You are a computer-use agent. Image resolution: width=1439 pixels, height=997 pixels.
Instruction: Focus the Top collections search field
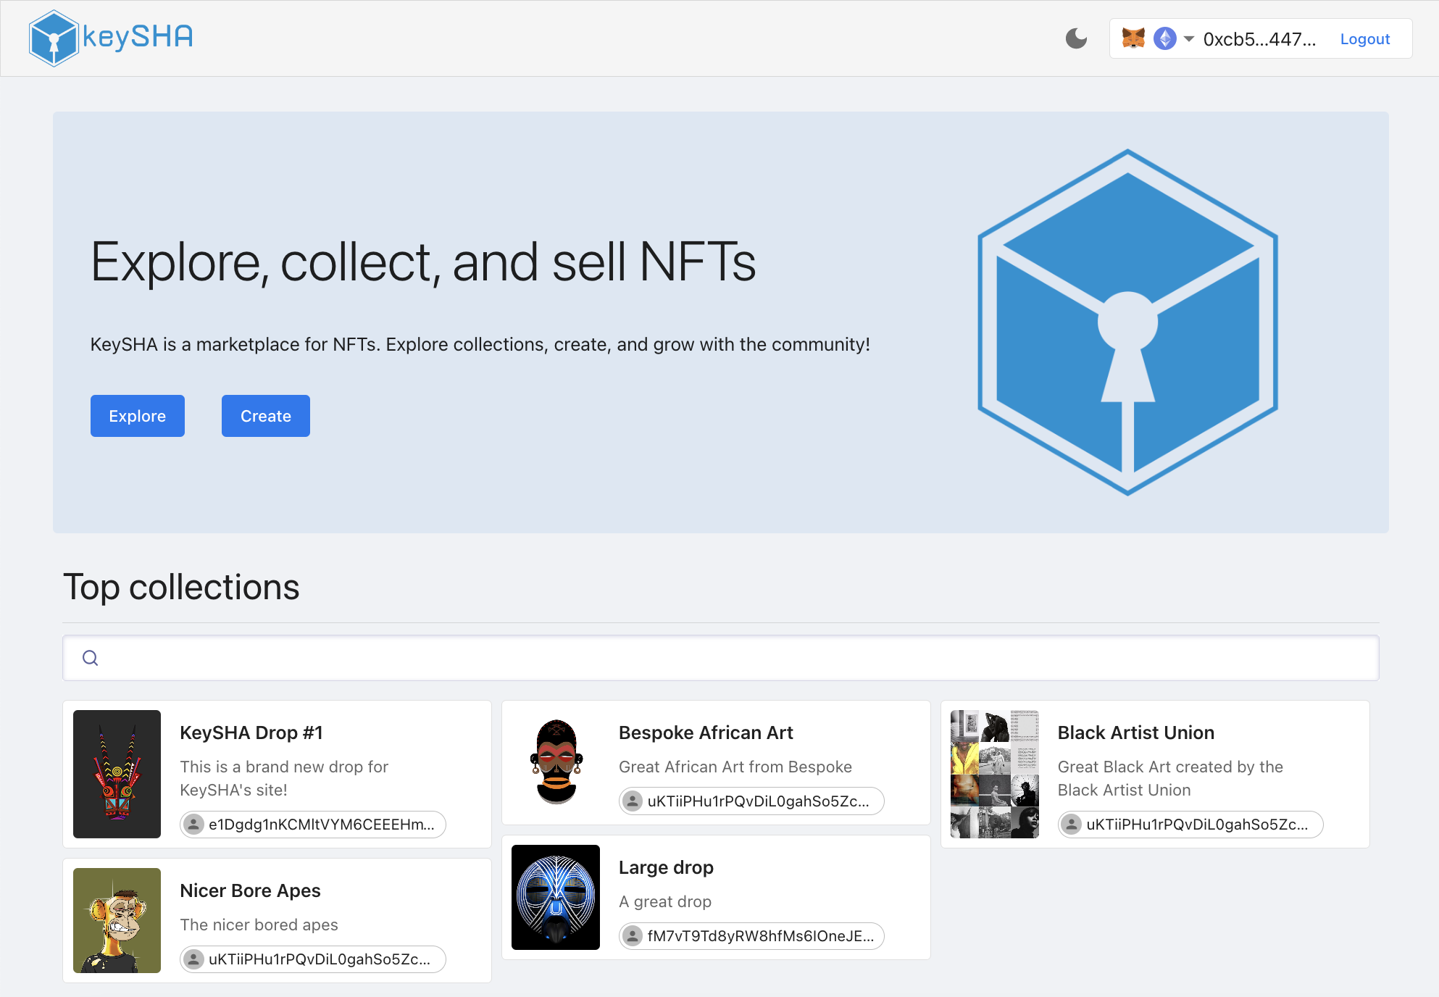[725, 658]
